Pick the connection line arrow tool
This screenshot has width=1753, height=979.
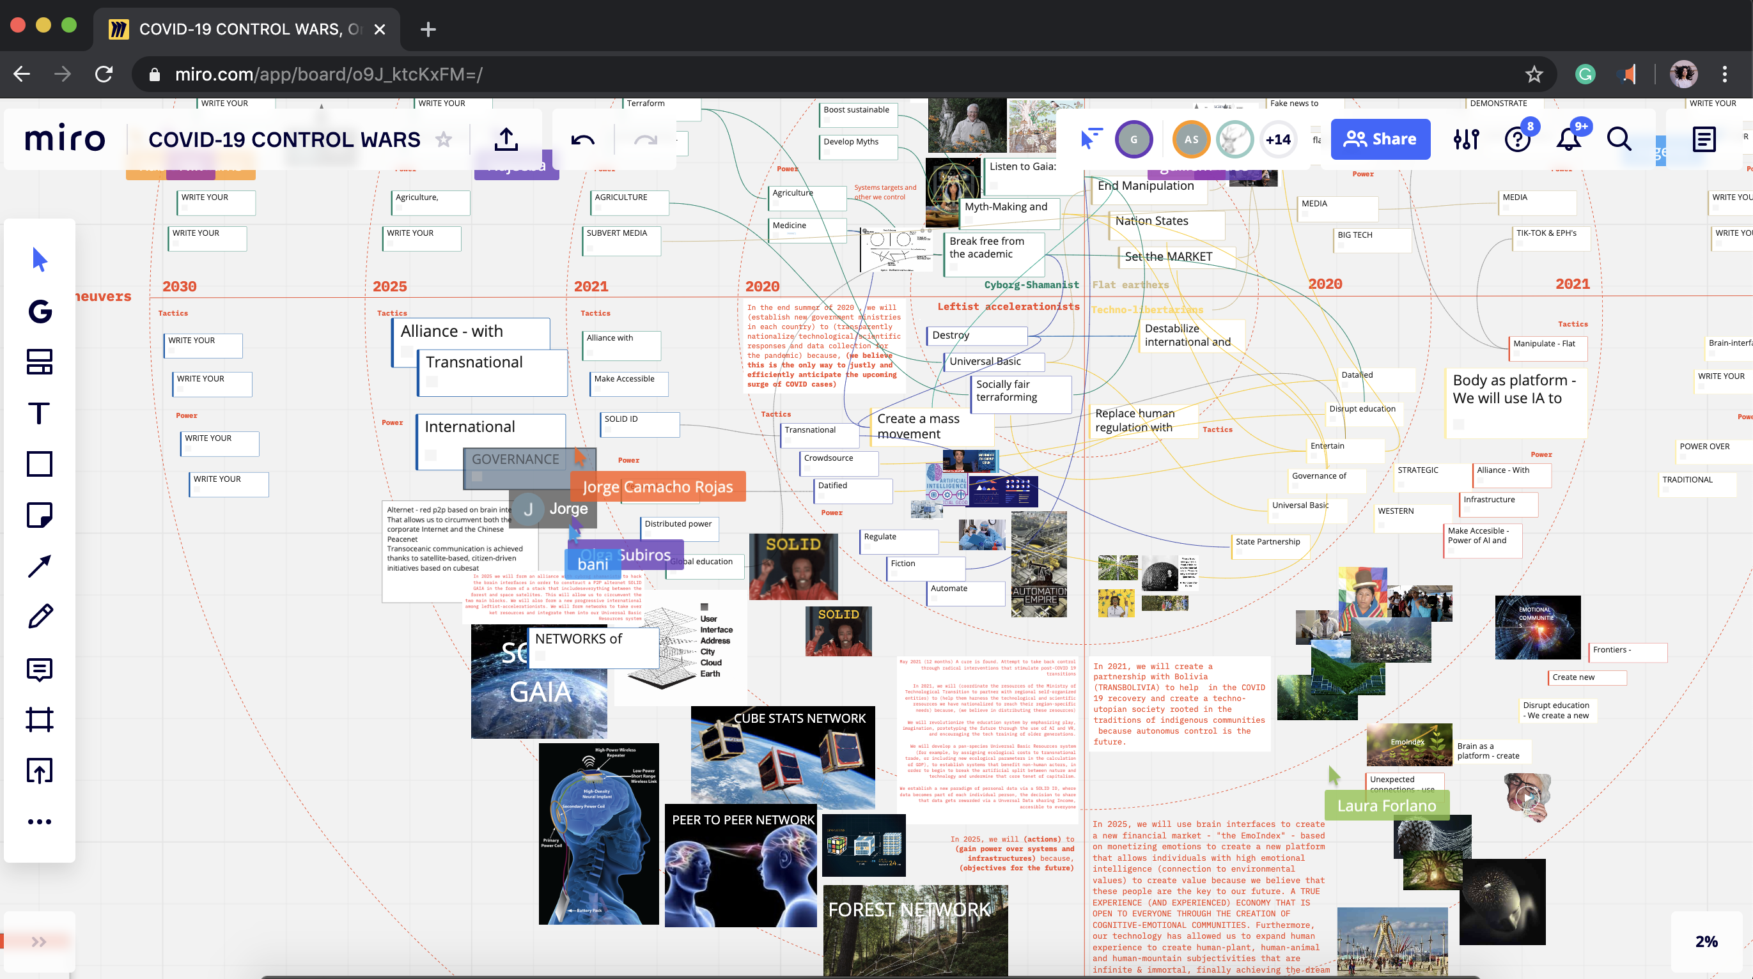click(40, 566)
